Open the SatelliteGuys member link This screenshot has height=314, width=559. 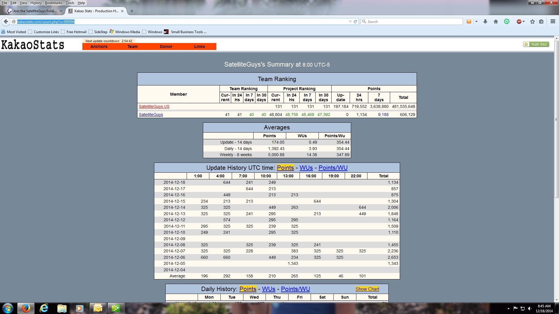[x=151, y=115]
